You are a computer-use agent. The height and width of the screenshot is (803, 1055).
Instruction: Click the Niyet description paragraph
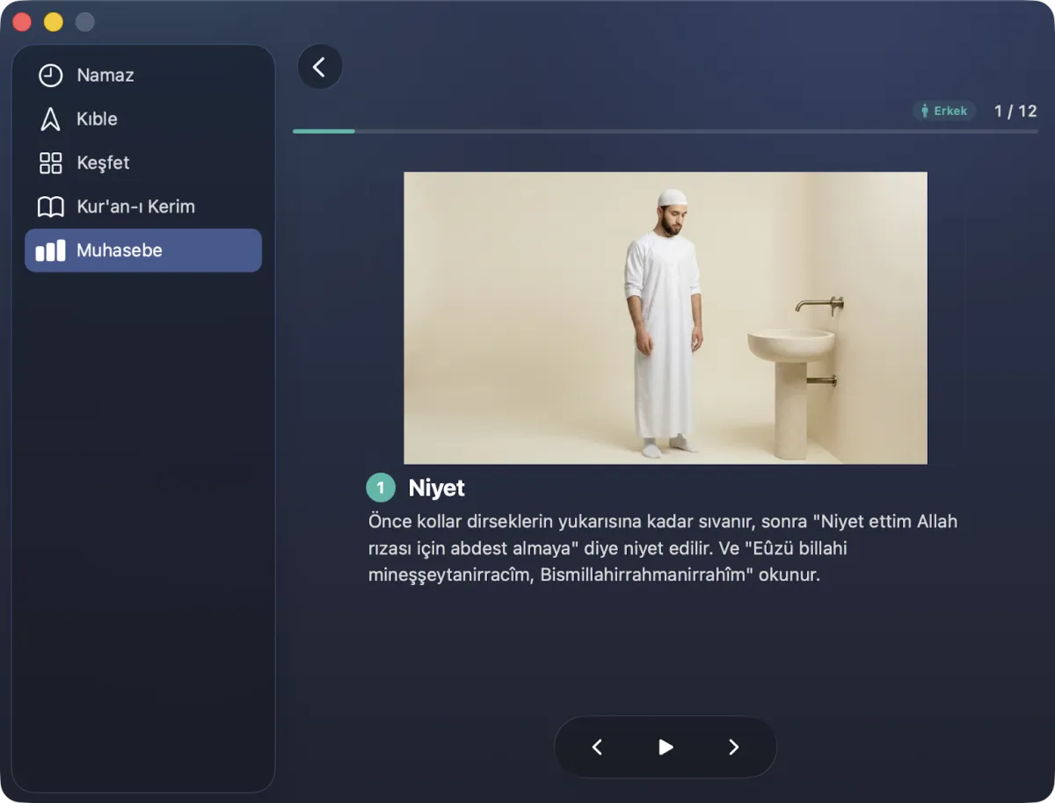tap(663, 549)
